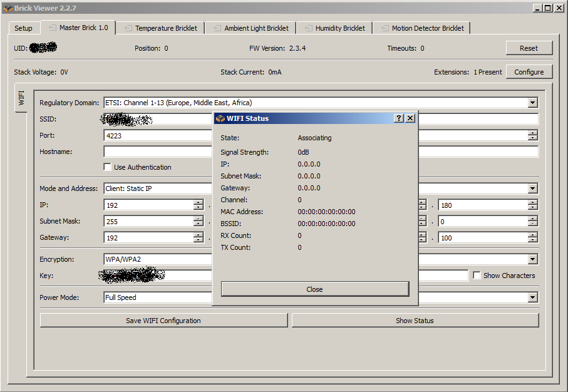Click the Extensions 1 Present text
Viewport: 568px width, 392px height.
(x=468, y=72)
